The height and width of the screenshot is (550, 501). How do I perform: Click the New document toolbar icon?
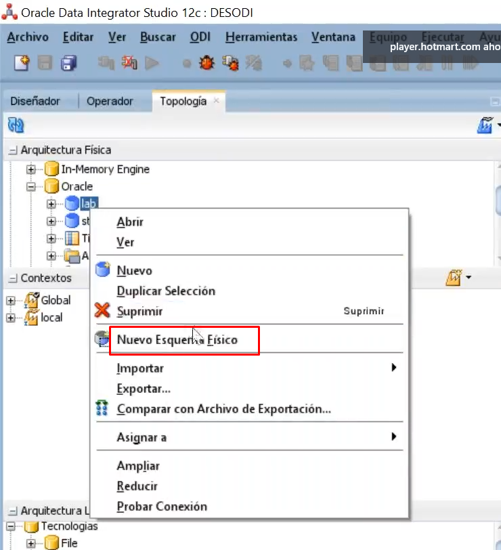point(22,63)
